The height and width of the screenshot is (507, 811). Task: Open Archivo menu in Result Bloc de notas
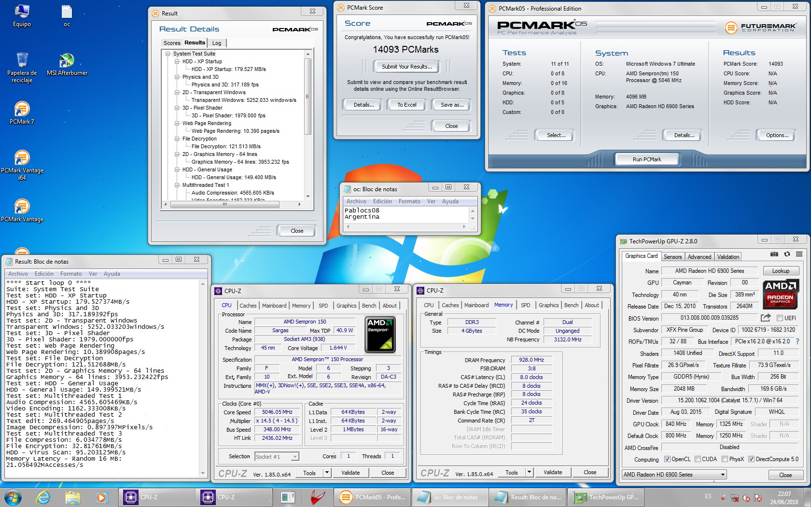18,274
